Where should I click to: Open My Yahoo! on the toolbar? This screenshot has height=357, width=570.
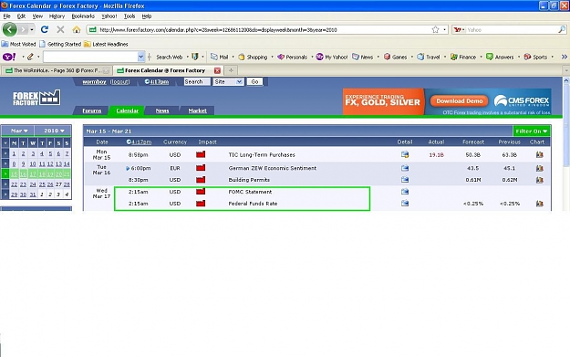click(x=332, y=57)
